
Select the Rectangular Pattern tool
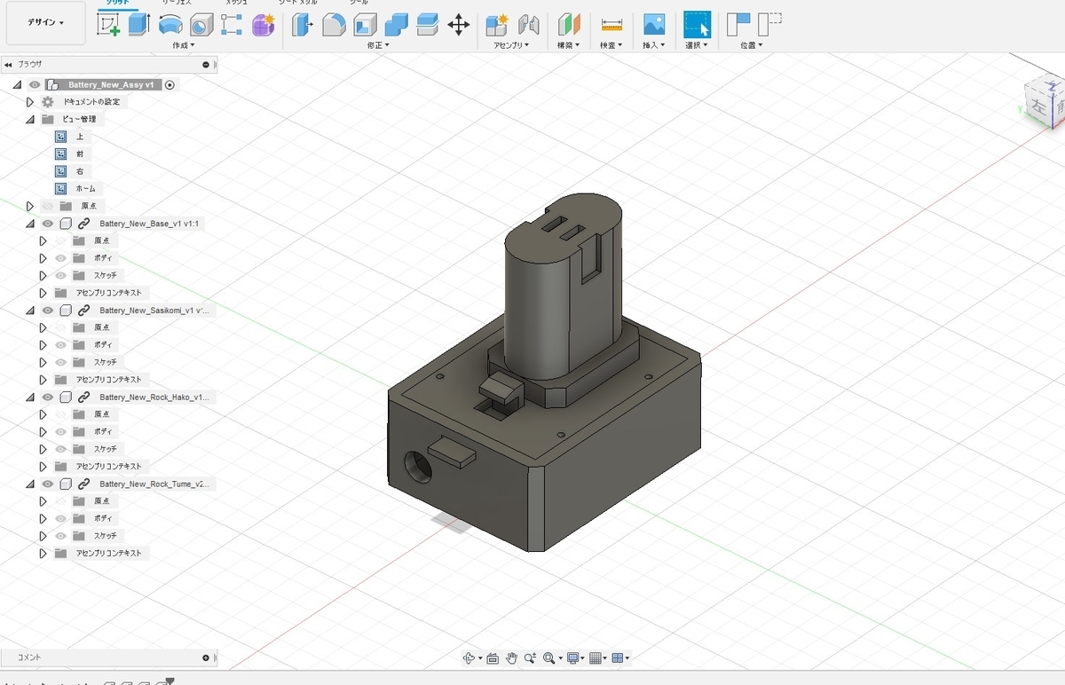click(x=232, y=25)
